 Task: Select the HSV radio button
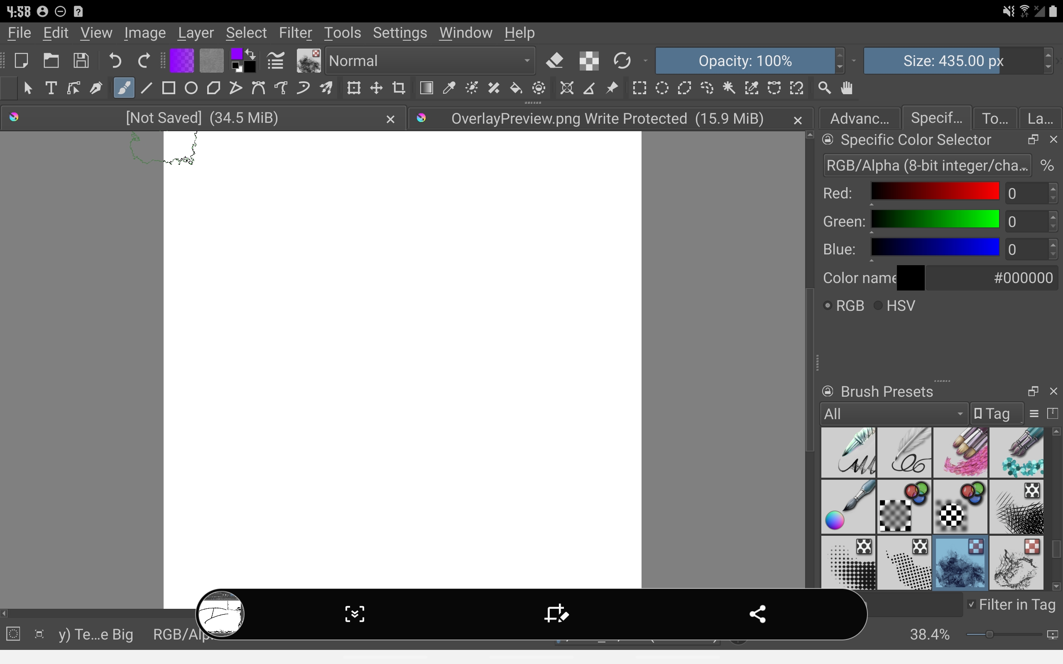pos(879,306)
